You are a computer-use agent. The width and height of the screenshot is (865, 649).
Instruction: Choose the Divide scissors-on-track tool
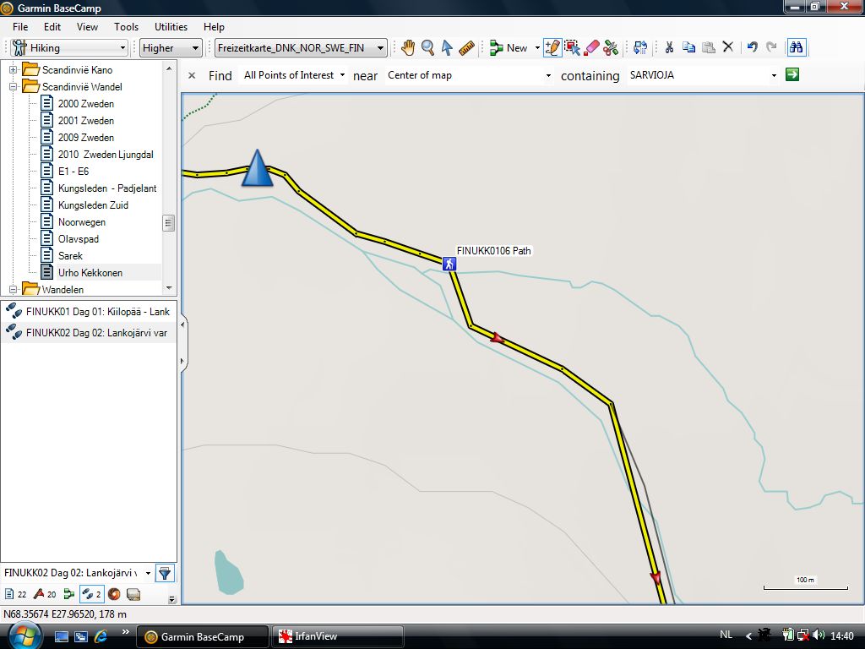pos(611,48)
